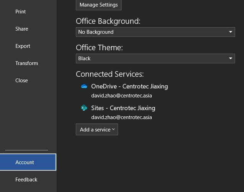Click the email under Sites service
The width and height of the screenshot is (244, 192).
pyautogui.click(x=121, y=117)
